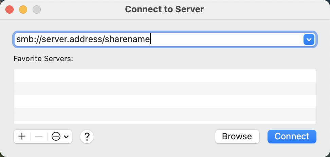
Task: Select the first row in Favorite Servers list
Action: (165, 76)
